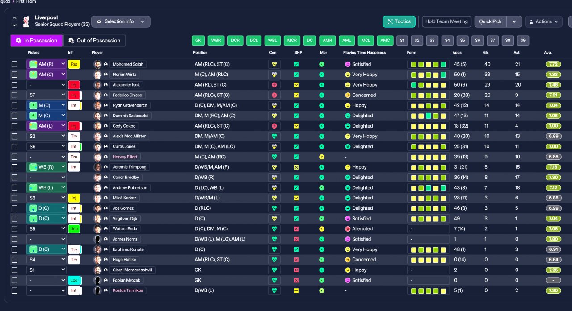The image size is (572, 311).
Task: Click the Alienated face icon for Wataru Endo
Action: [347, 228]
